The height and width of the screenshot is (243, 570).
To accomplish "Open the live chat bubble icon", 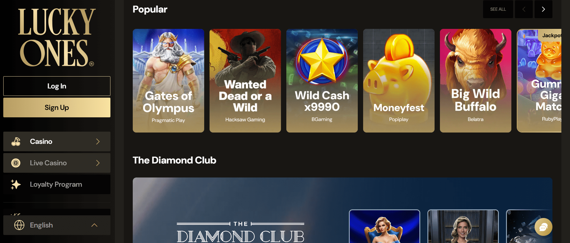I will coord(543,227).
